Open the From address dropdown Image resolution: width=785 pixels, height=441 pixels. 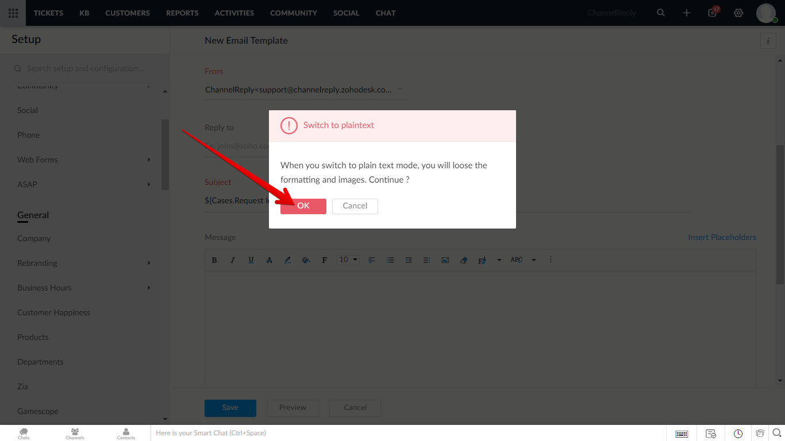click(x=305, y=90)
